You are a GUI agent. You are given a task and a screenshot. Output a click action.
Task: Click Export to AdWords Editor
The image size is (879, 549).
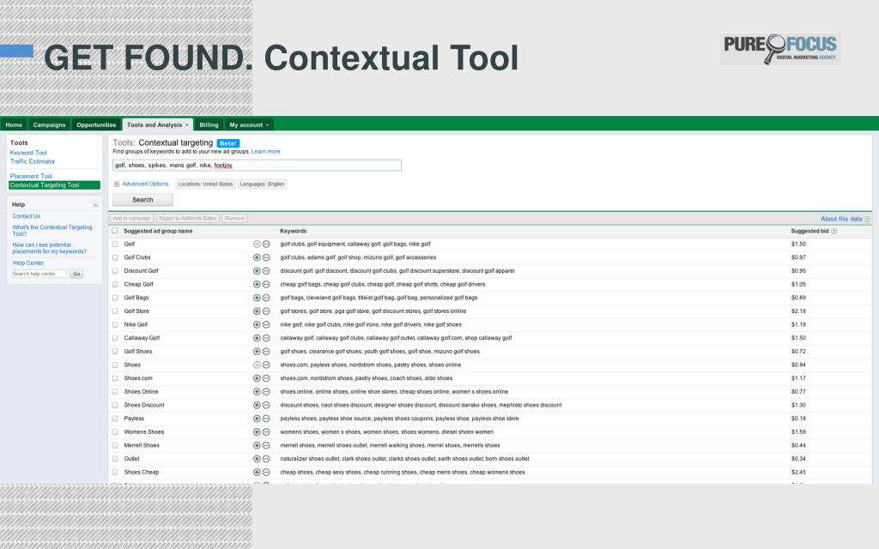pyautogui.click(x=187, y=219)
